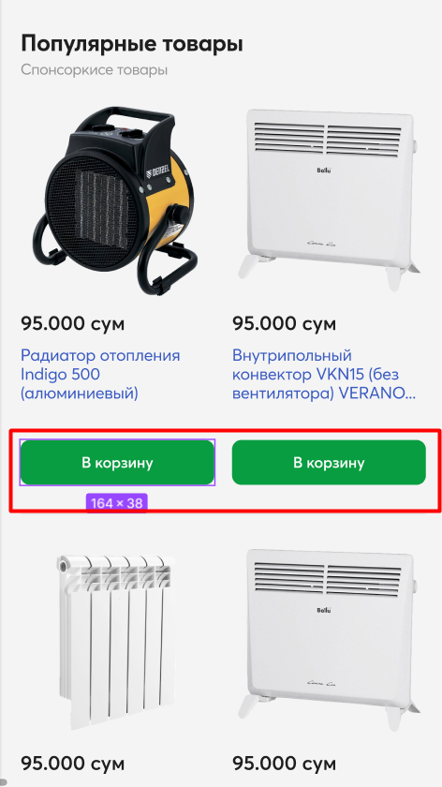Open the Внутрипольный конвектор VKN15 product link
This screenshot has width=442, height=787.
click(324, 375)
